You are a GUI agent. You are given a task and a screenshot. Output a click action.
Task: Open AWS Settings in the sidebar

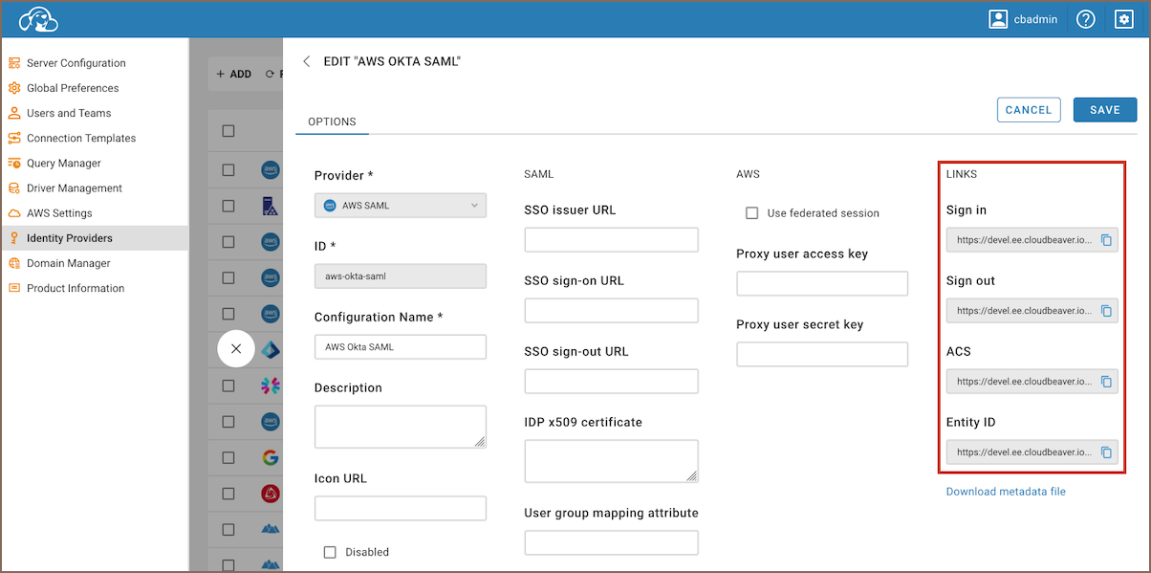[59, 213]
